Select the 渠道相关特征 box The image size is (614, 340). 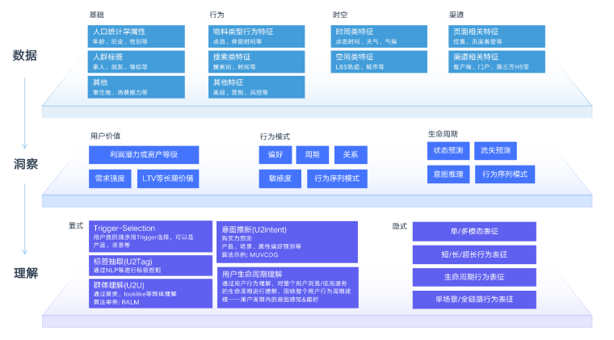(497, 62)
